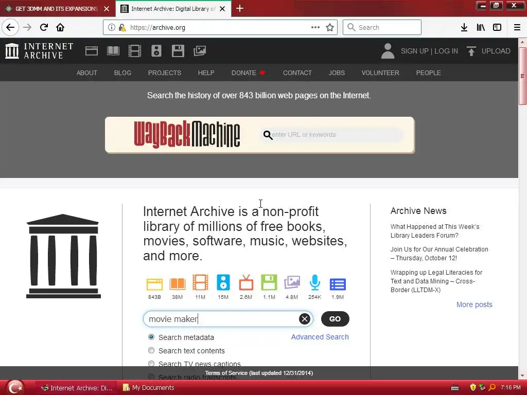This screenshot has width=527, height=395.
Task: Click the Start button on taskbar
Action: [x=15, y=387]
